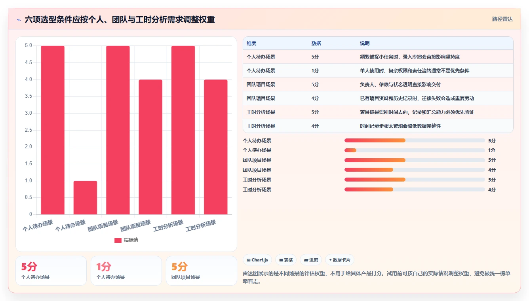Click the 工时分析场景 progress bar showing 5分

(415, 180)
